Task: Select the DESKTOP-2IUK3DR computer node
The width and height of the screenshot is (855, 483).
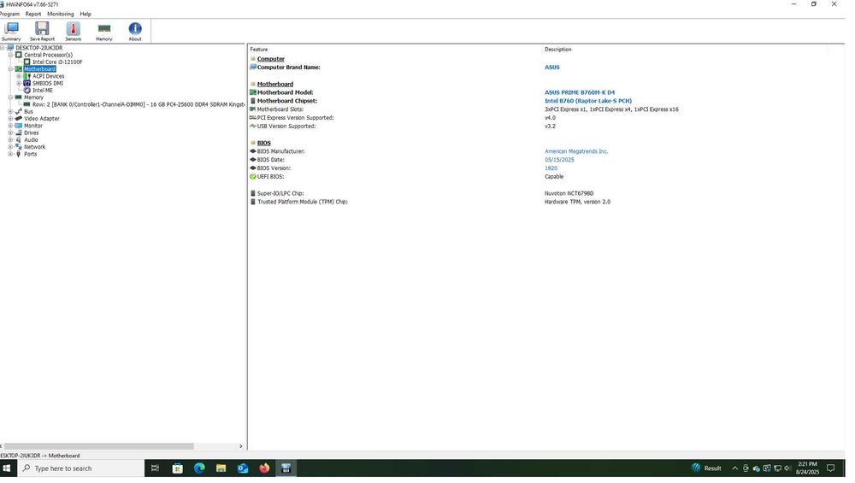Action: [x=38, y=48]
